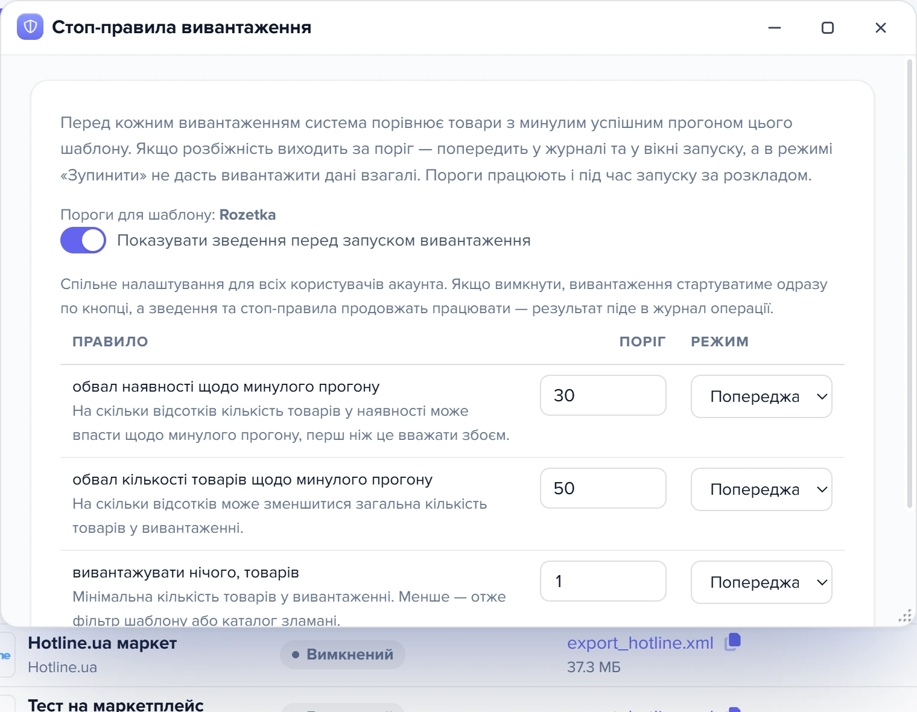Click the ПОРІГ column header
Screen dimensions: 917x712
point(643,342)
